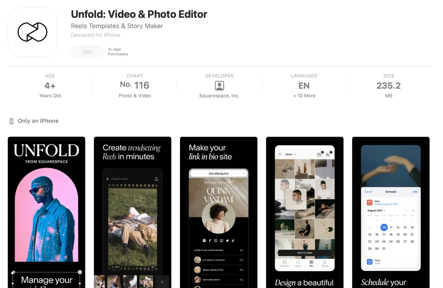Click the "LANGUAGE" heading

click(x=304, y=76)
